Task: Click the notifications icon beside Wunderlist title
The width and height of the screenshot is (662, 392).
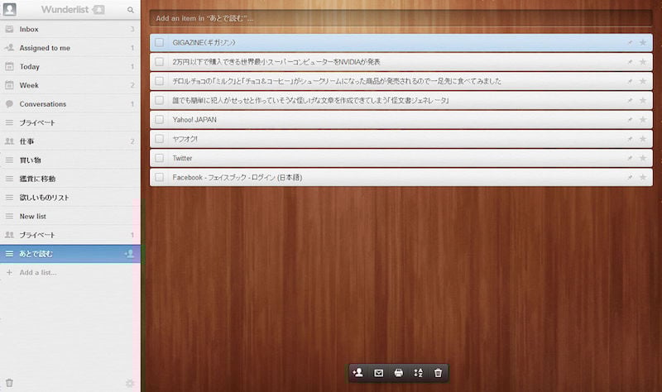Action: 98,10
